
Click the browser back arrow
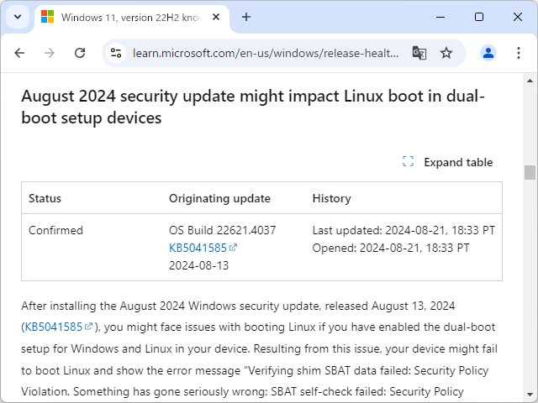coord(19,53)
